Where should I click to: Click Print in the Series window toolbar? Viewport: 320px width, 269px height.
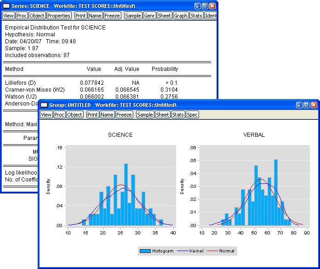(80, 16)
